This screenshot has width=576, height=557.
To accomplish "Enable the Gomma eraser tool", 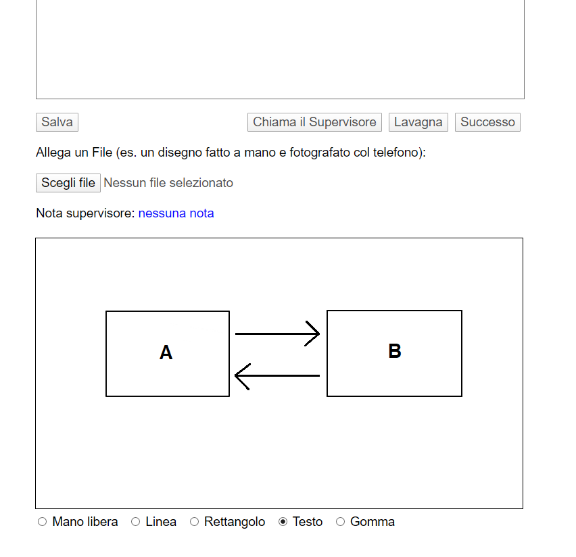I will click(x=341, y=522).
